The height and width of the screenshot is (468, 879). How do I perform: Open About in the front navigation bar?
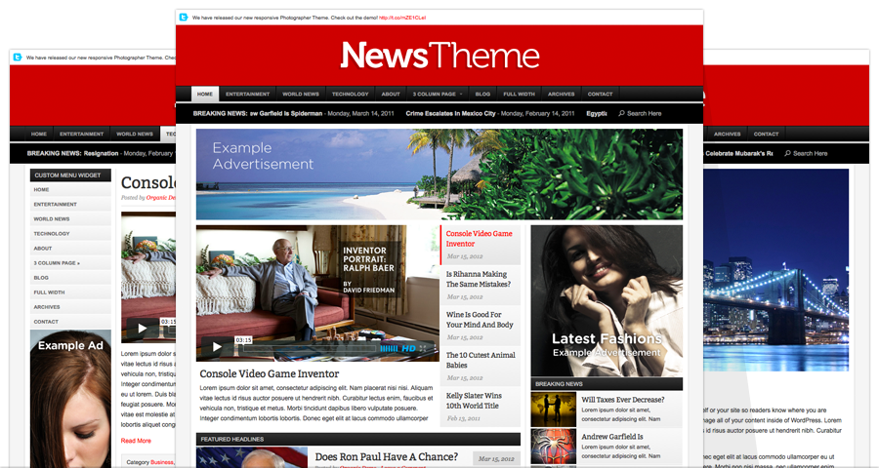(391, 94)
